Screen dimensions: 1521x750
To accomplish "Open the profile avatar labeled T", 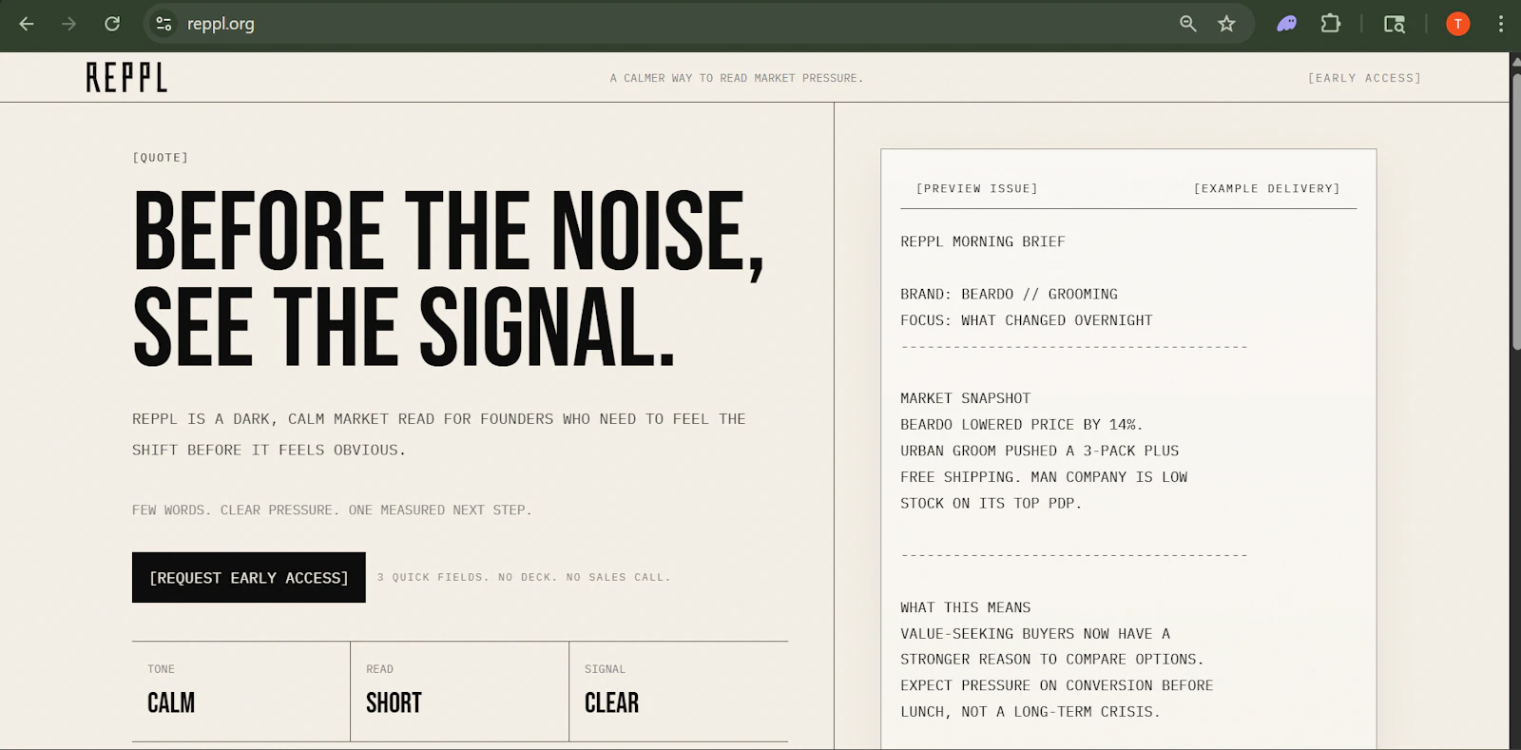I will click(1458, 24).
